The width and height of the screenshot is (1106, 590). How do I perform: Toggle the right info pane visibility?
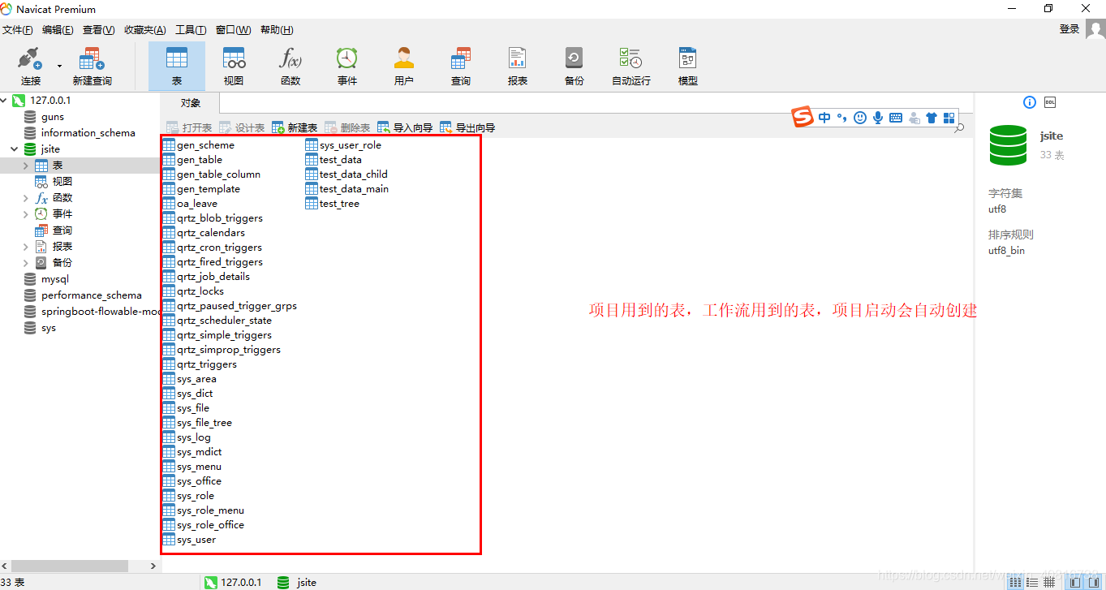click(1092, 582)
